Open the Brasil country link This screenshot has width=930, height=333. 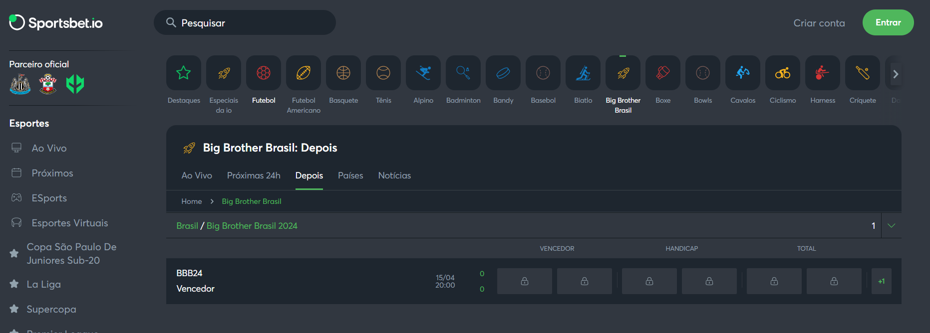point(187,226)
